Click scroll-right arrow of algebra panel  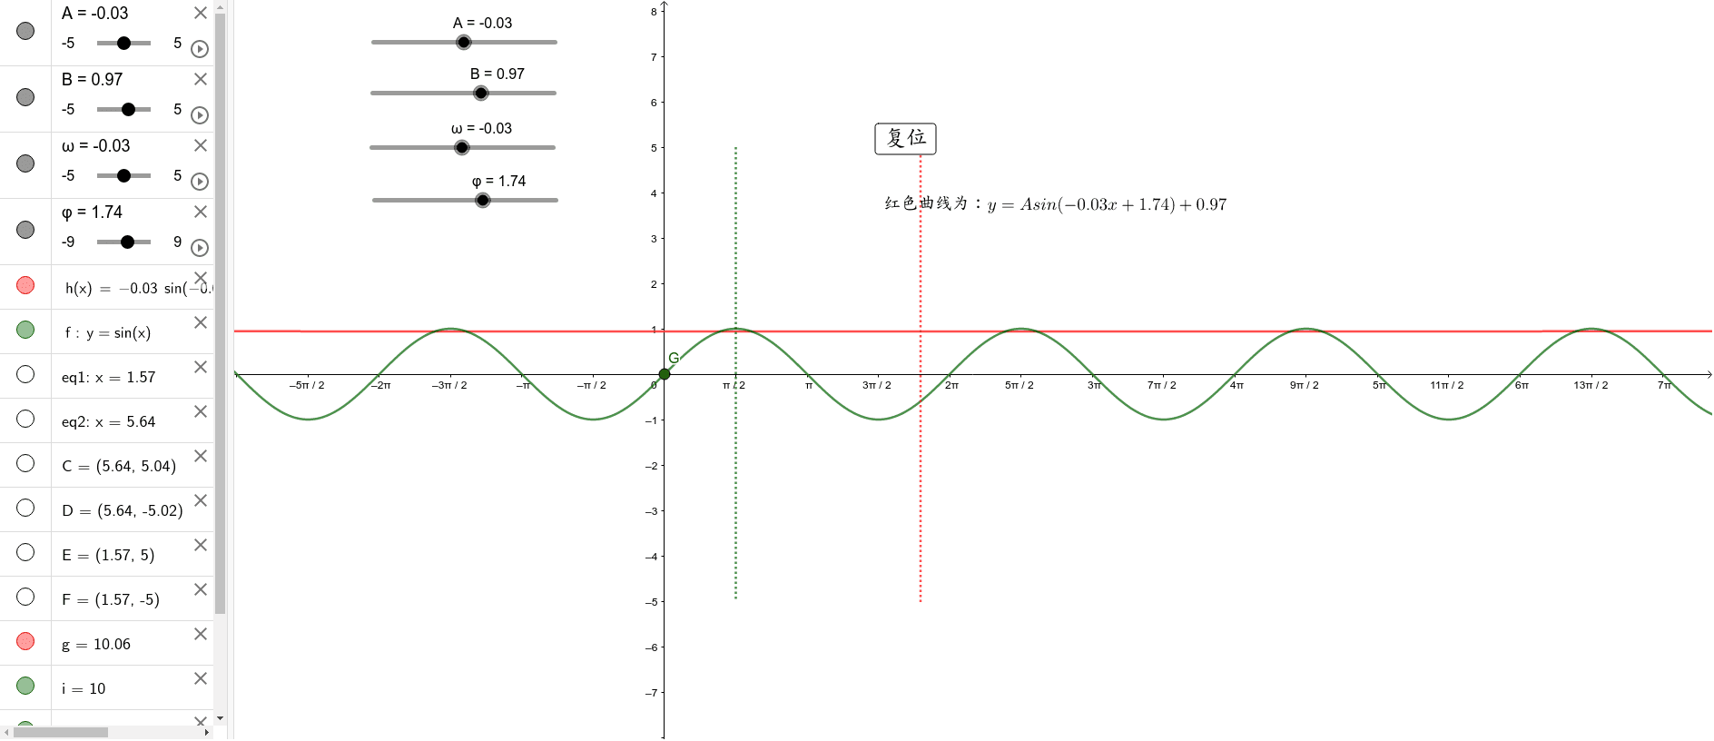coord(207,732)
